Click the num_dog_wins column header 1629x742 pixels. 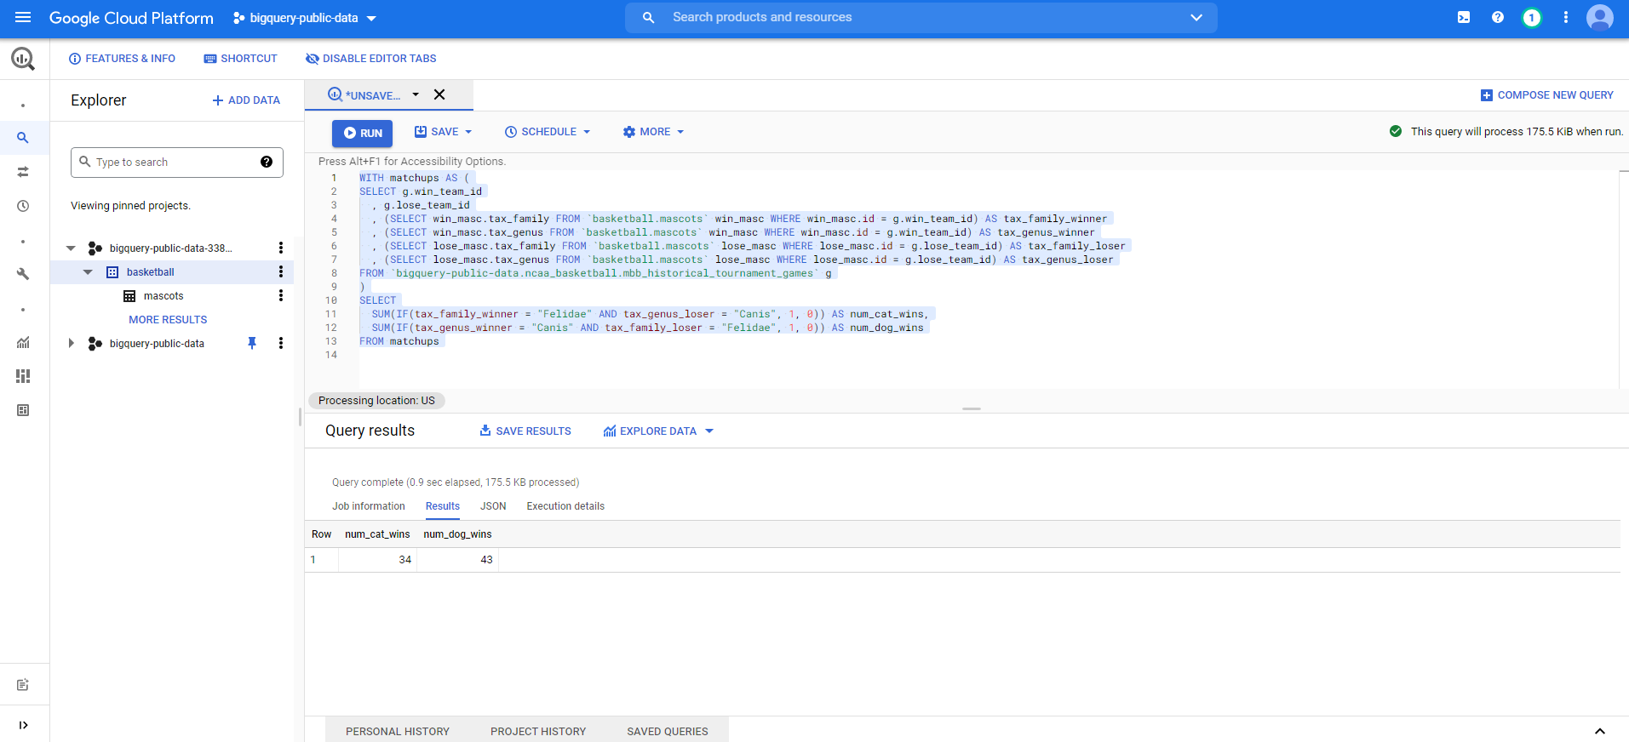457,534
